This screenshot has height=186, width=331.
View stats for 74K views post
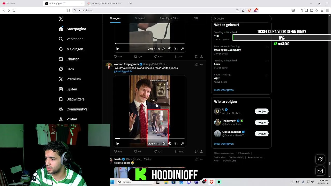point(178,57)
